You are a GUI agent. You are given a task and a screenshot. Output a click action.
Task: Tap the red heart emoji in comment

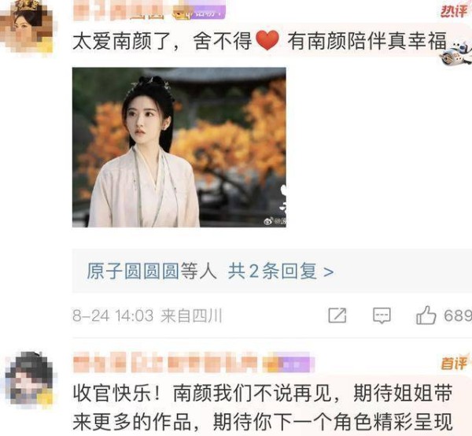coord(267,41)
